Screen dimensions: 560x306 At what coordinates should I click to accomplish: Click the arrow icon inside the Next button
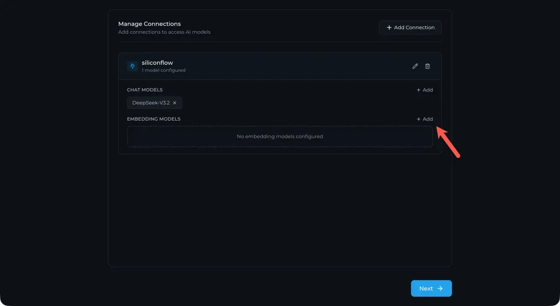[x=440, y=288]
